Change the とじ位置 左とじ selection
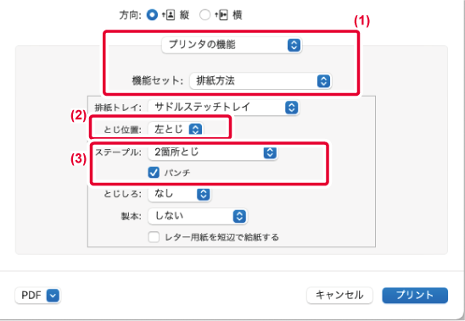465x321 pixels. (176, 129)
